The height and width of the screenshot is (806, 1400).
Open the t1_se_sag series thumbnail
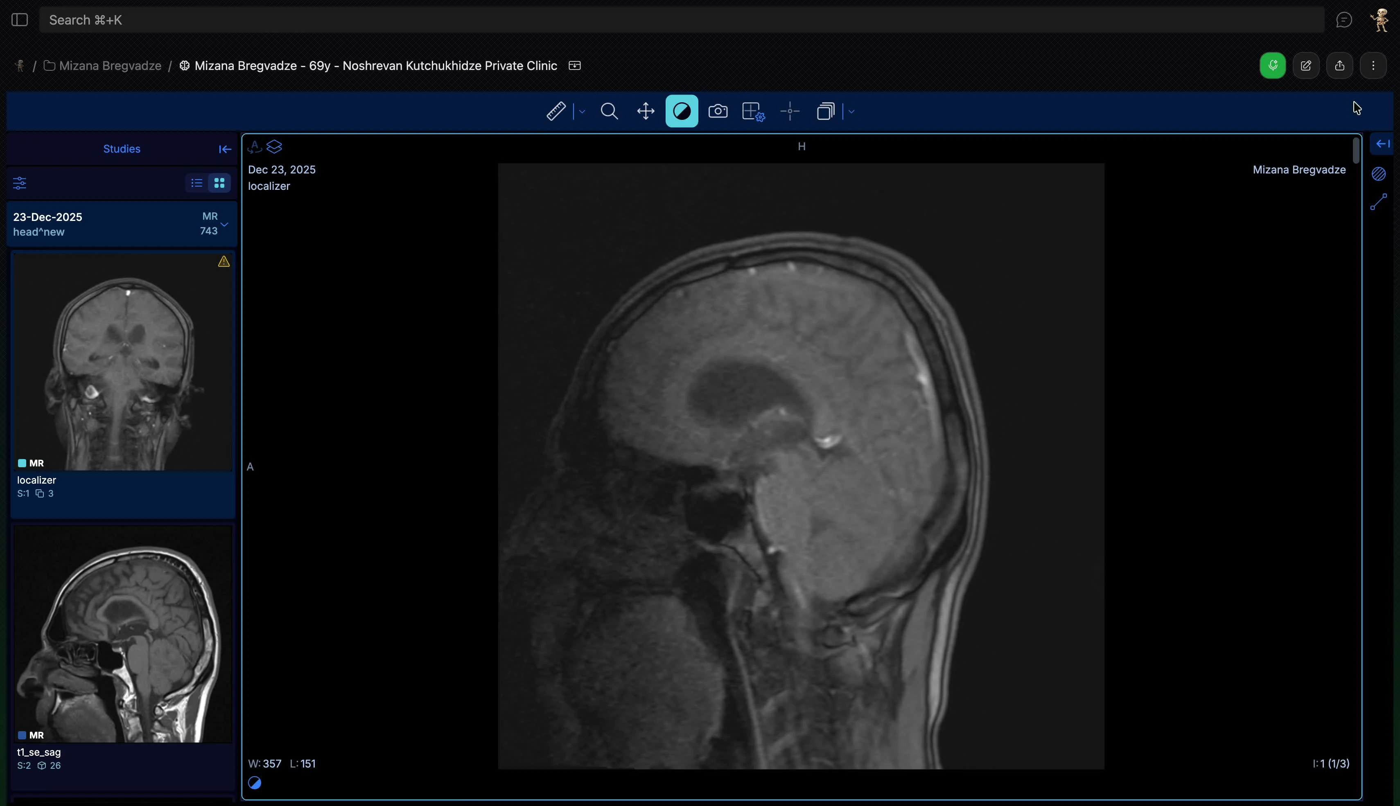[122, 635]
